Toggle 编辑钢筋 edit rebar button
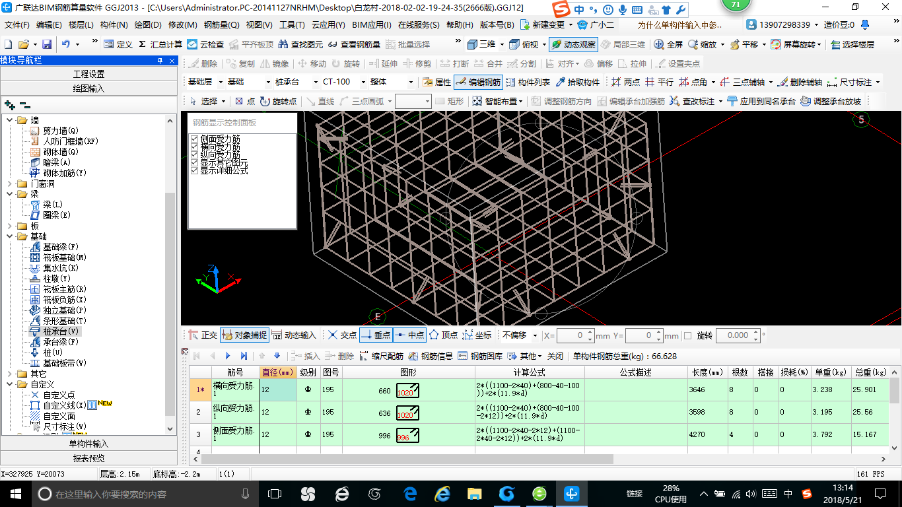This screenshot has height=507, width=902. (x=478, y=82)
